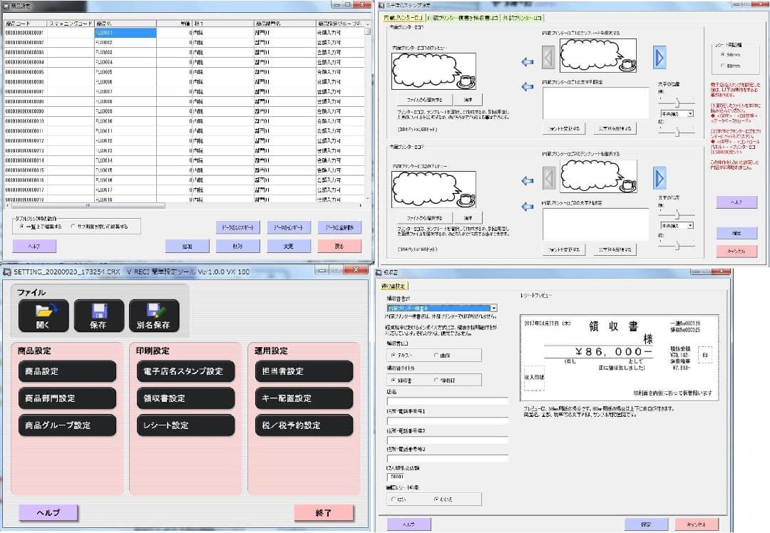The width and height of the screenshot is (770, 533).
Task: Advance logo 1 template with right arrow
Action: point(659,58)
